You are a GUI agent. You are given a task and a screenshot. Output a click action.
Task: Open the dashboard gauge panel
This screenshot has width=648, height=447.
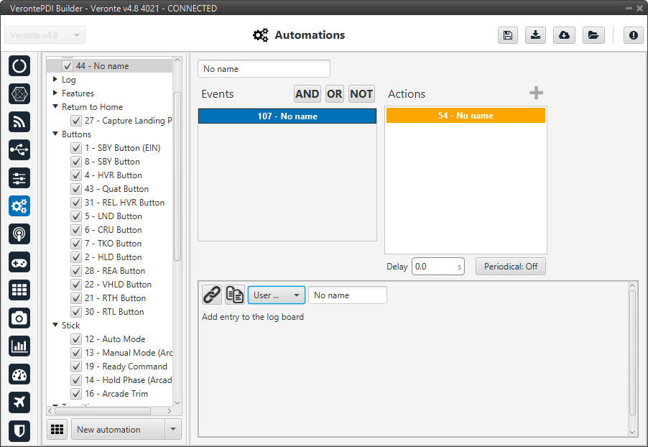click(x=19, y=374)
